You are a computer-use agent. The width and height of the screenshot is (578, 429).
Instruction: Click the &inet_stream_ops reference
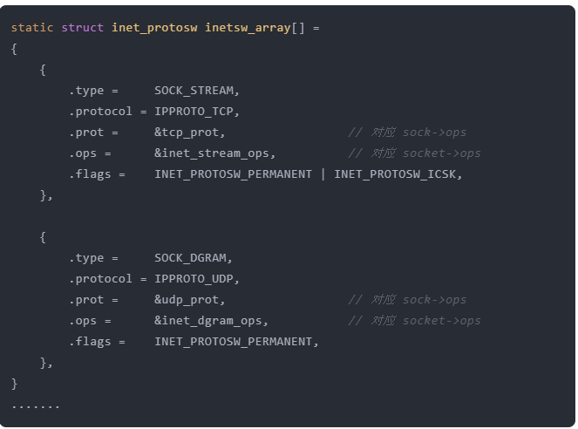click(214, 153)
